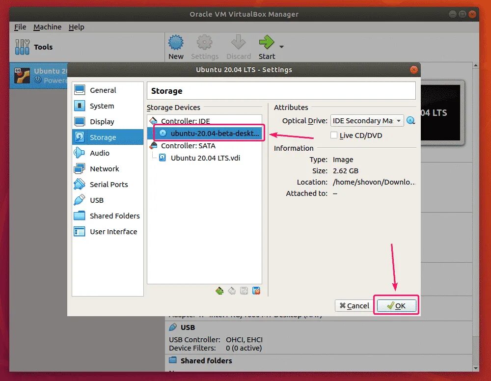Screen dimensions: 491x381
Task: Open the Machine menu
Action: click(47, 27)
